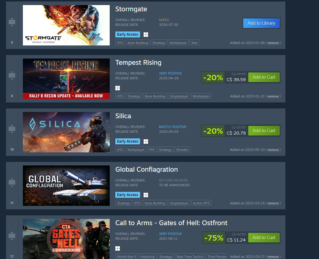Open the Tempest Rising capsule image
The width and height of the screenshot is (319, 259).
66,79
